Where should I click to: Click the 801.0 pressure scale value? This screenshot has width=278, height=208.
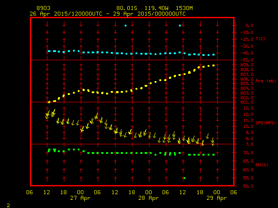tap(247, 102)
